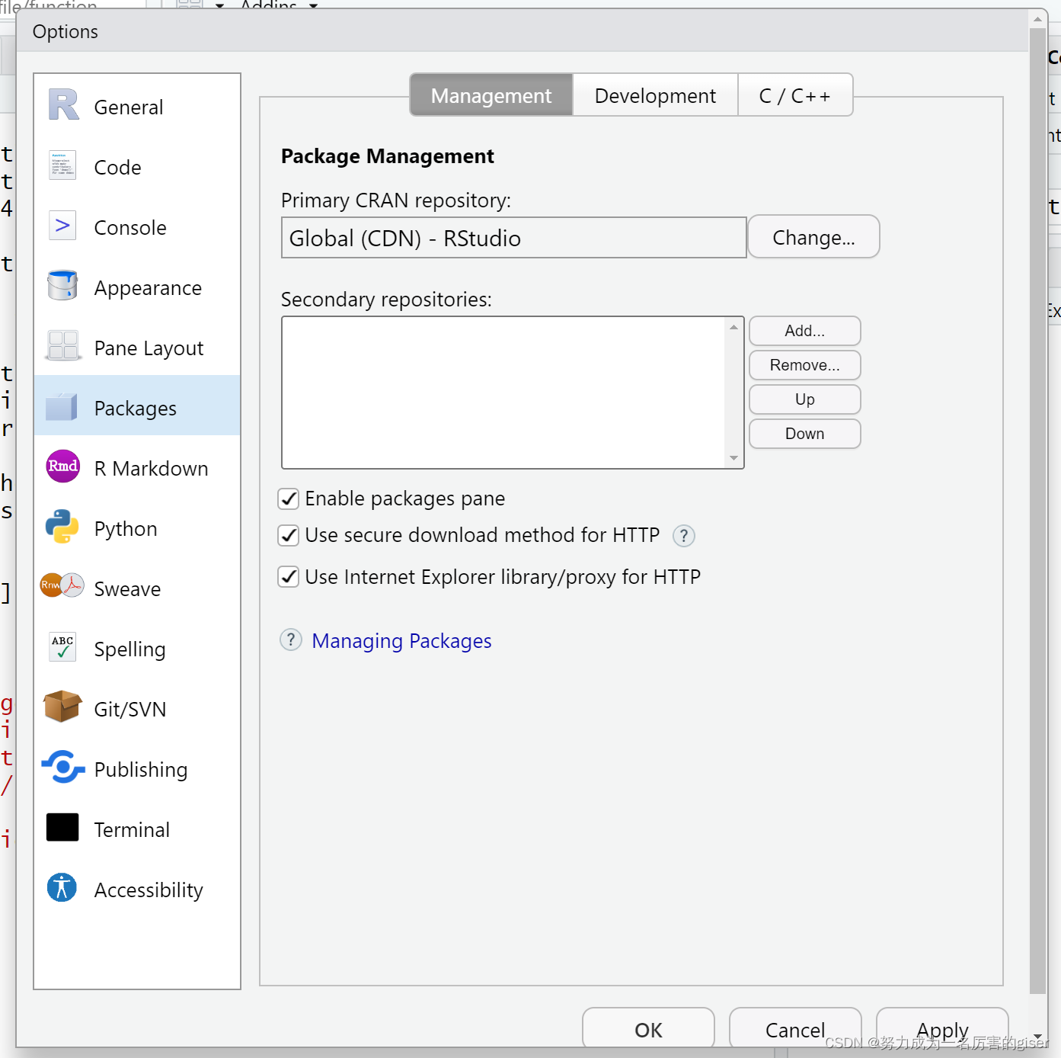Toggle Use secure download method for HTTP
Image resolution: width=1061 pixels, height=1058 pixels.
pos(289,536)
